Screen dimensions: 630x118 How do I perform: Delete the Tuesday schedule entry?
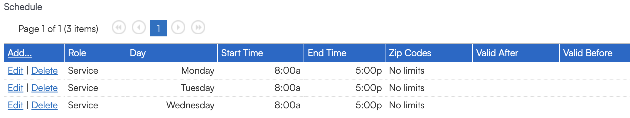pos(45,88)
